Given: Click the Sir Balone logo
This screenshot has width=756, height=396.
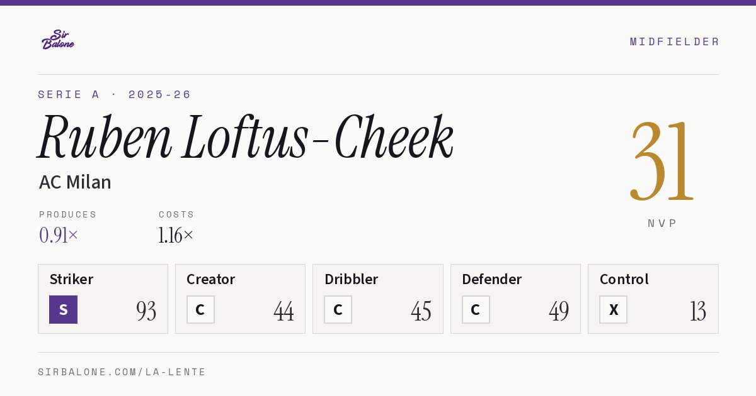Looking at the screenshot, I should point(58,40).
